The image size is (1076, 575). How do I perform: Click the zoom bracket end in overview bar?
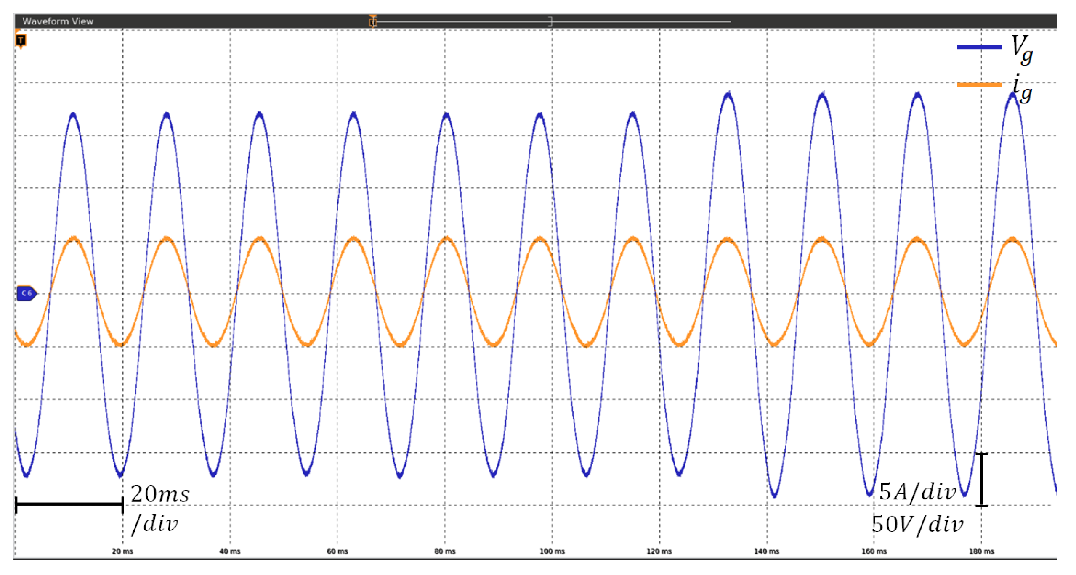click(x=550, y=21)
